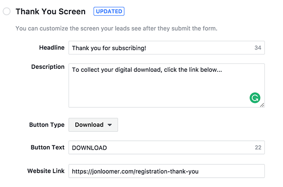Click the text 'You can customize the screen your leads see…'
This screenshot has width=283, height=187.
tap(117, 29)
